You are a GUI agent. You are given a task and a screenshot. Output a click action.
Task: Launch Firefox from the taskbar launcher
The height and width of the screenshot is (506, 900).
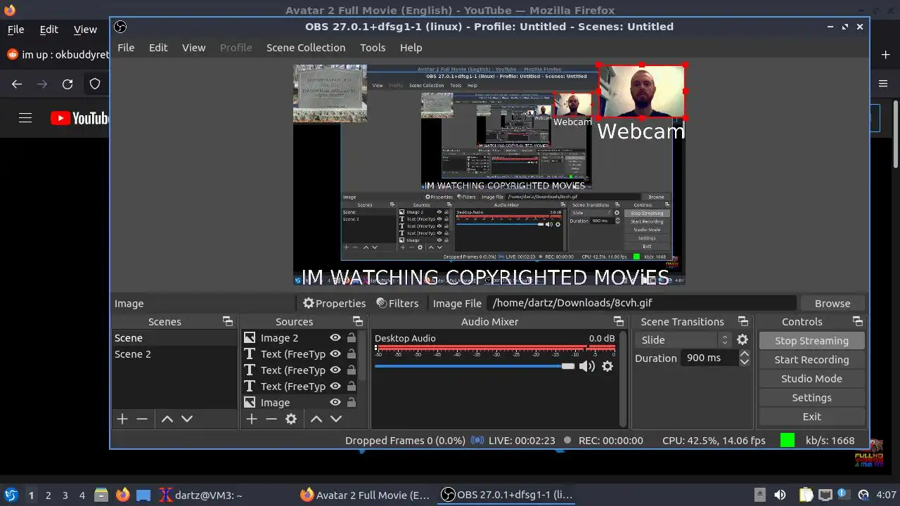click(123, 495)
